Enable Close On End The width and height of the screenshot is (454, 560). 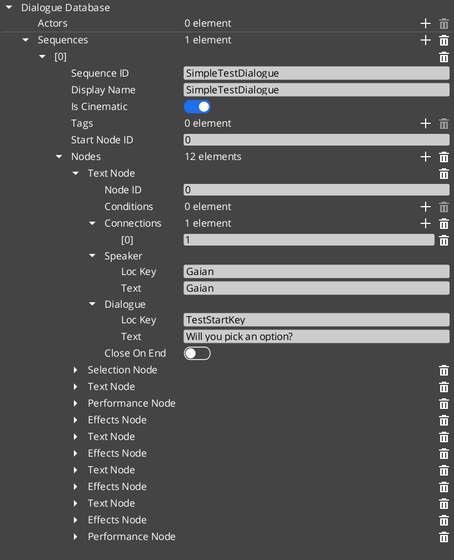coord(197,353)
